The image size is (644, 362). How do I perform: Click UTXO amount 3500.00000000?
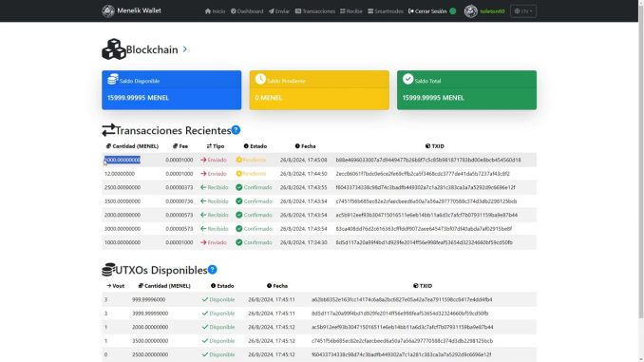(150, 341)
